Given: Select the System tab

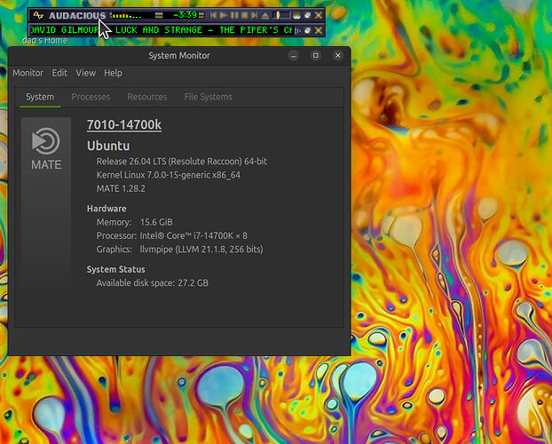Looking at the screenshot, I should (x=40, y=97).
